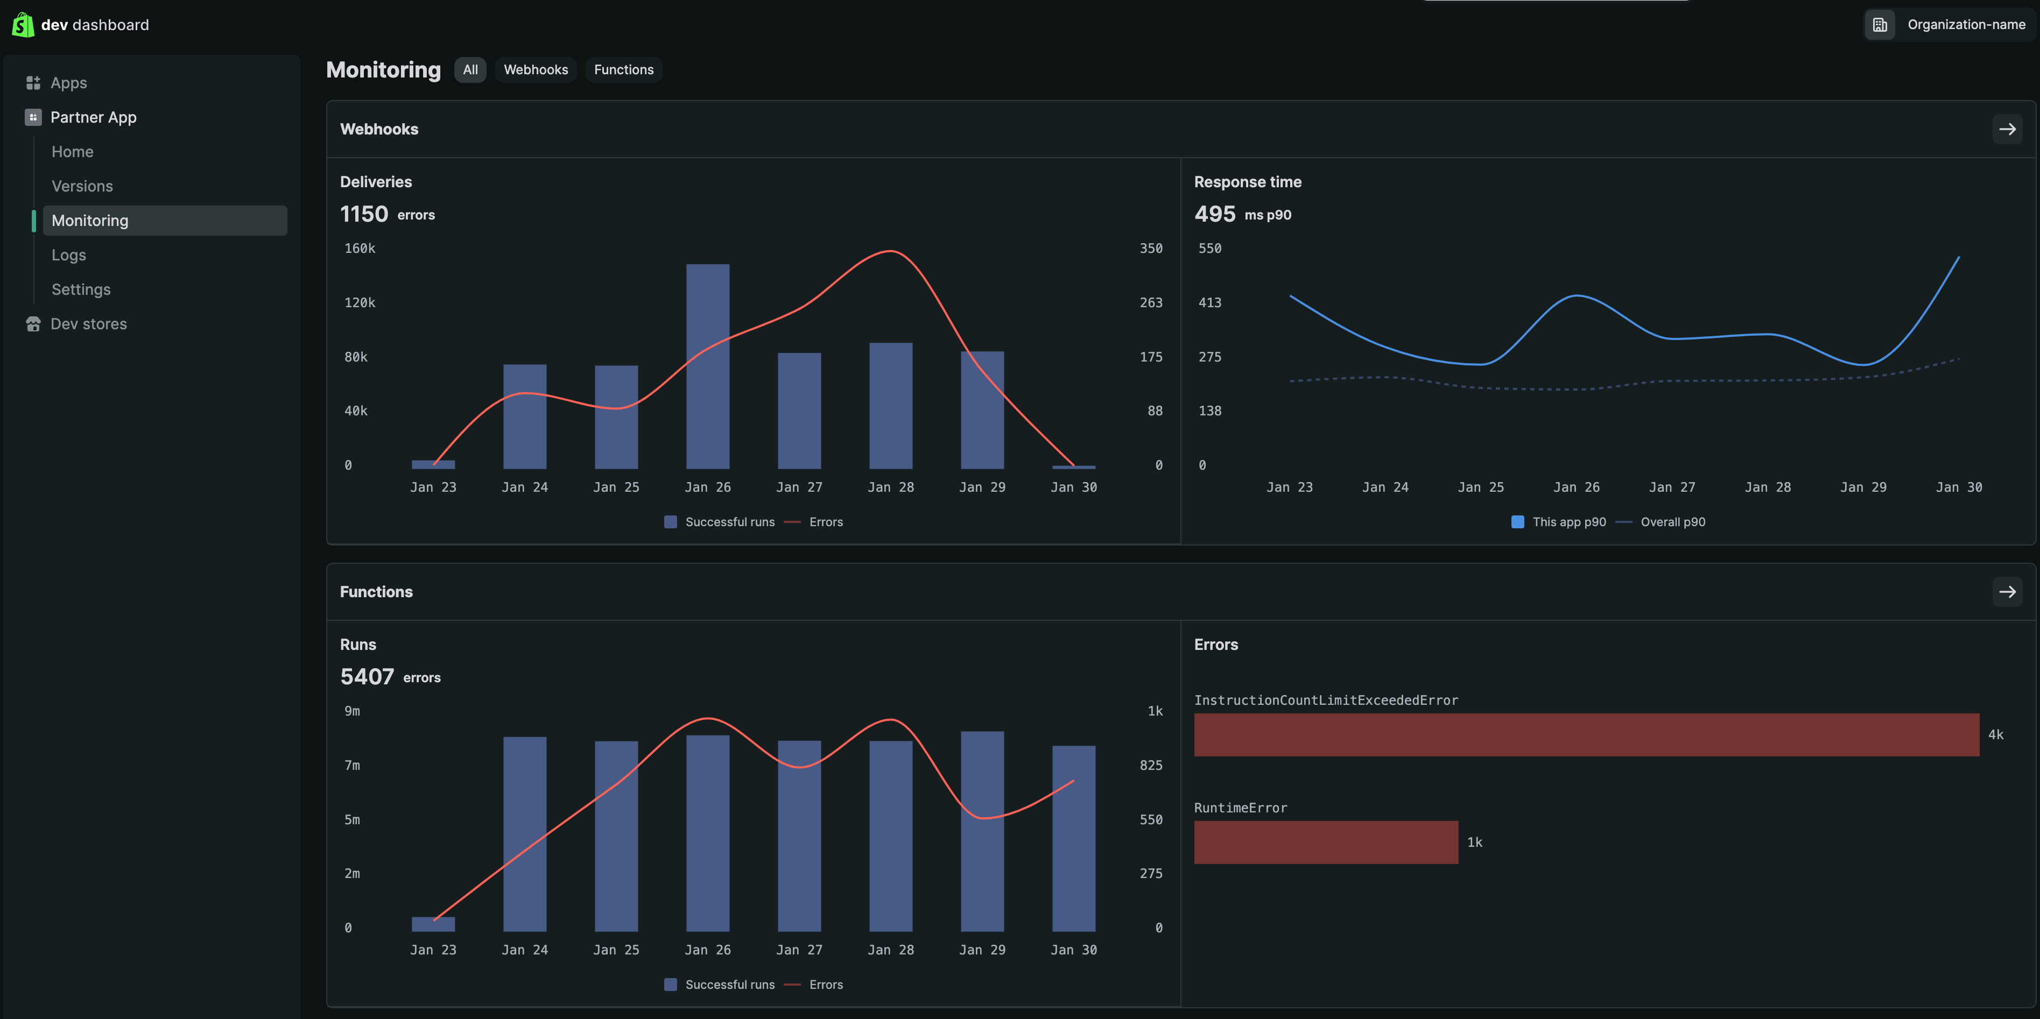Open Partner App in the sidebar
This screenshot has height=1019, width=2040.
94,117
